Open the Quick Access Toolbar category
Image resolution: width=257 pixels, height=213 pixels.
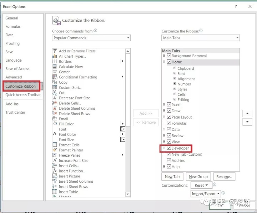23,95
